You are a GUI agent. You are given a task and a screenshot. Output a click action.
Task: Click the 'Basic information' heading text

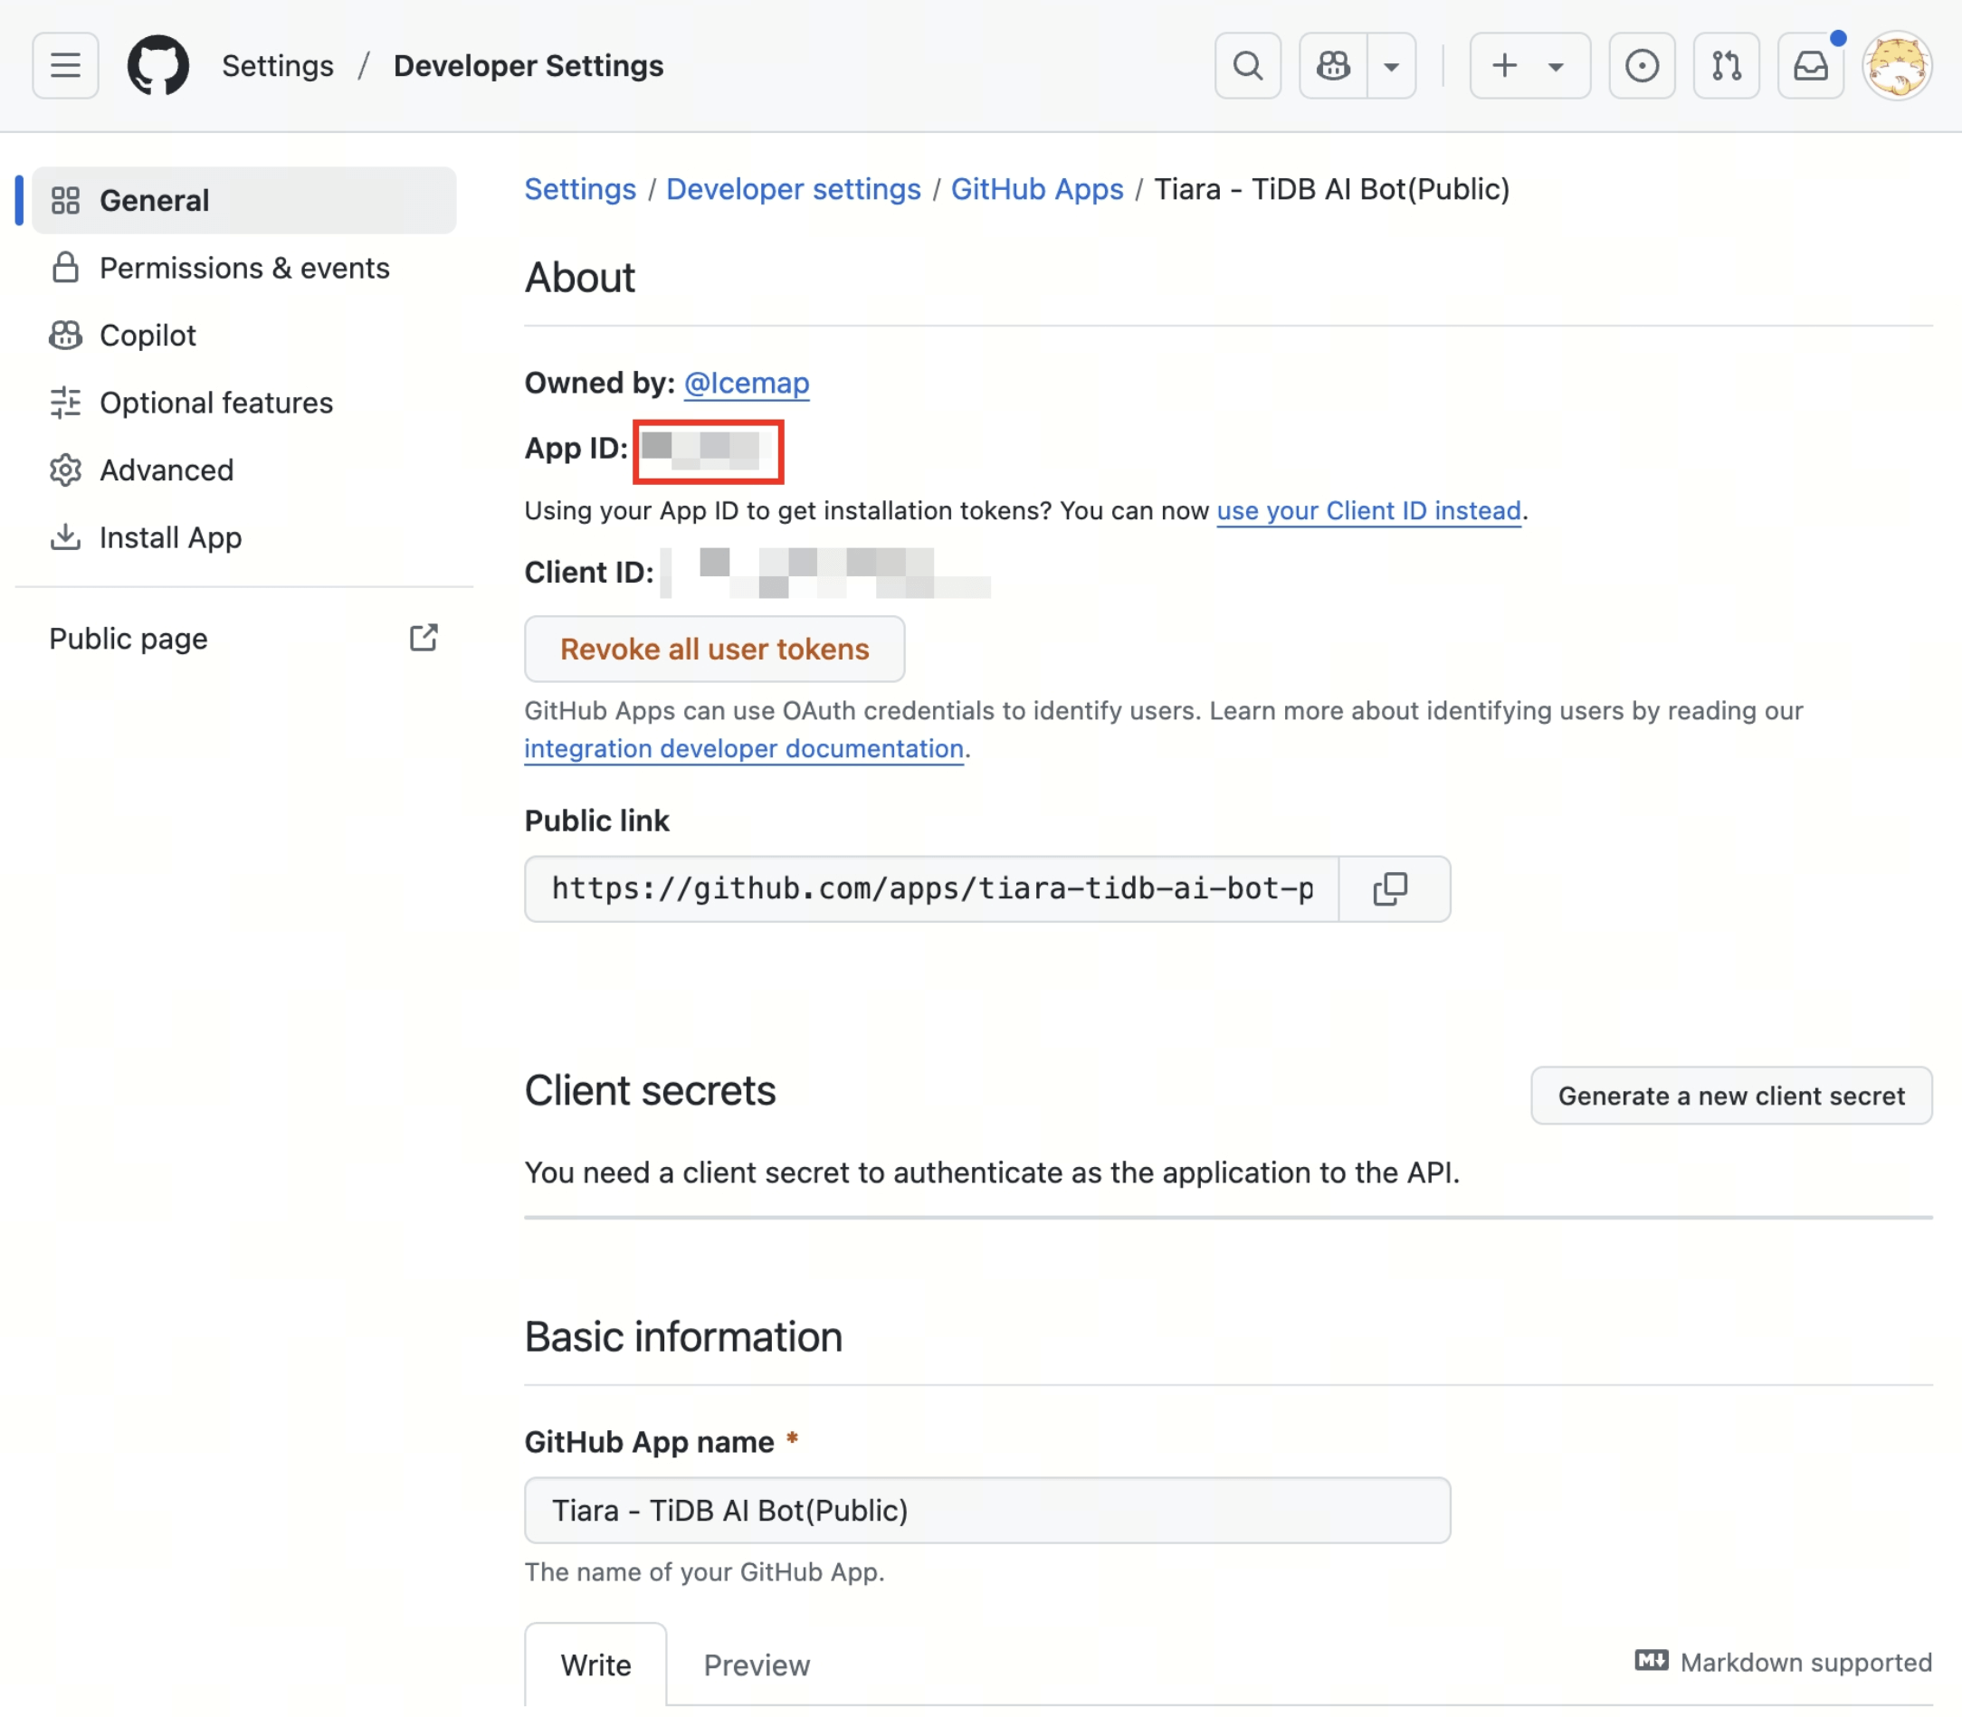pos(683,1337)
